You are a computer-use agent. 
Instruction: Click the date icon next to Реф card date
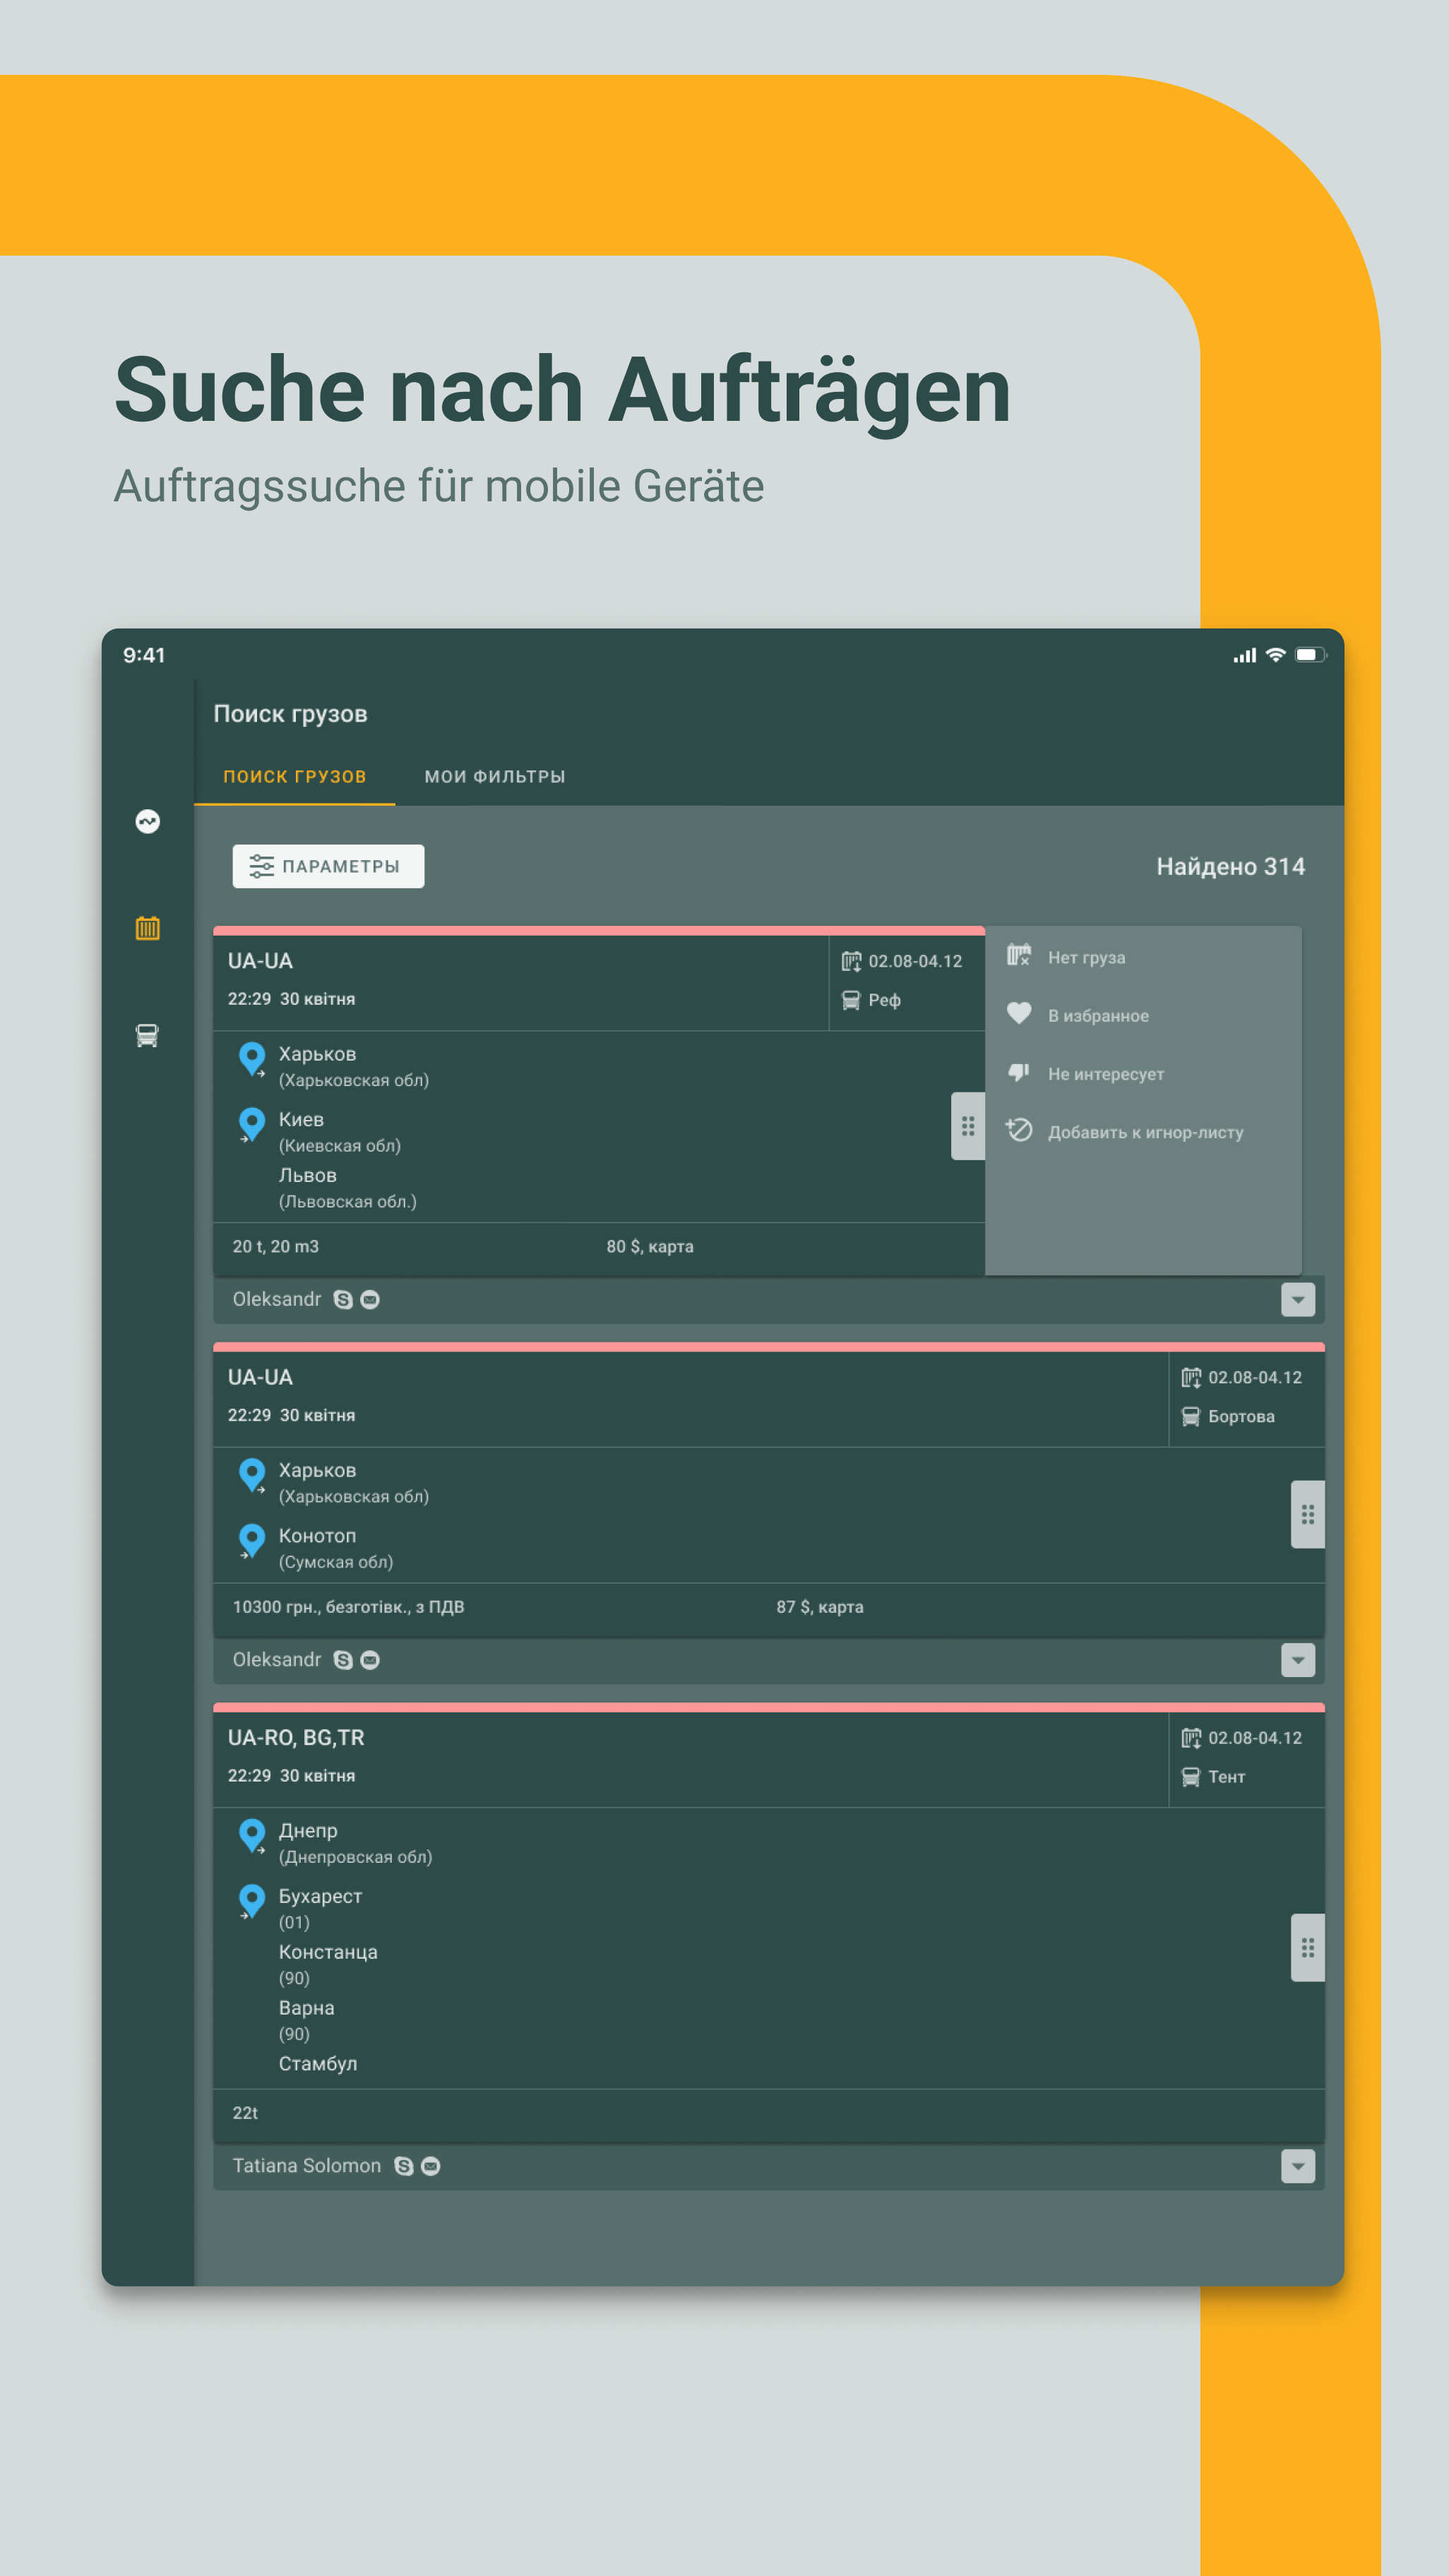(851, 962)
